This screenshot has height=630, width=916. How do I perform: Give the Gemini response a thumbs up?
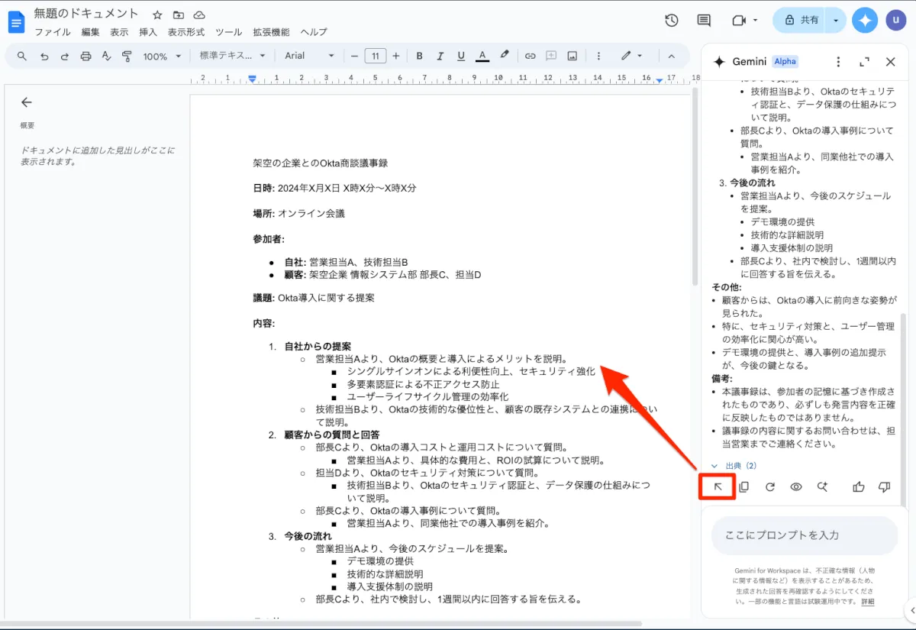pos(859,487)
